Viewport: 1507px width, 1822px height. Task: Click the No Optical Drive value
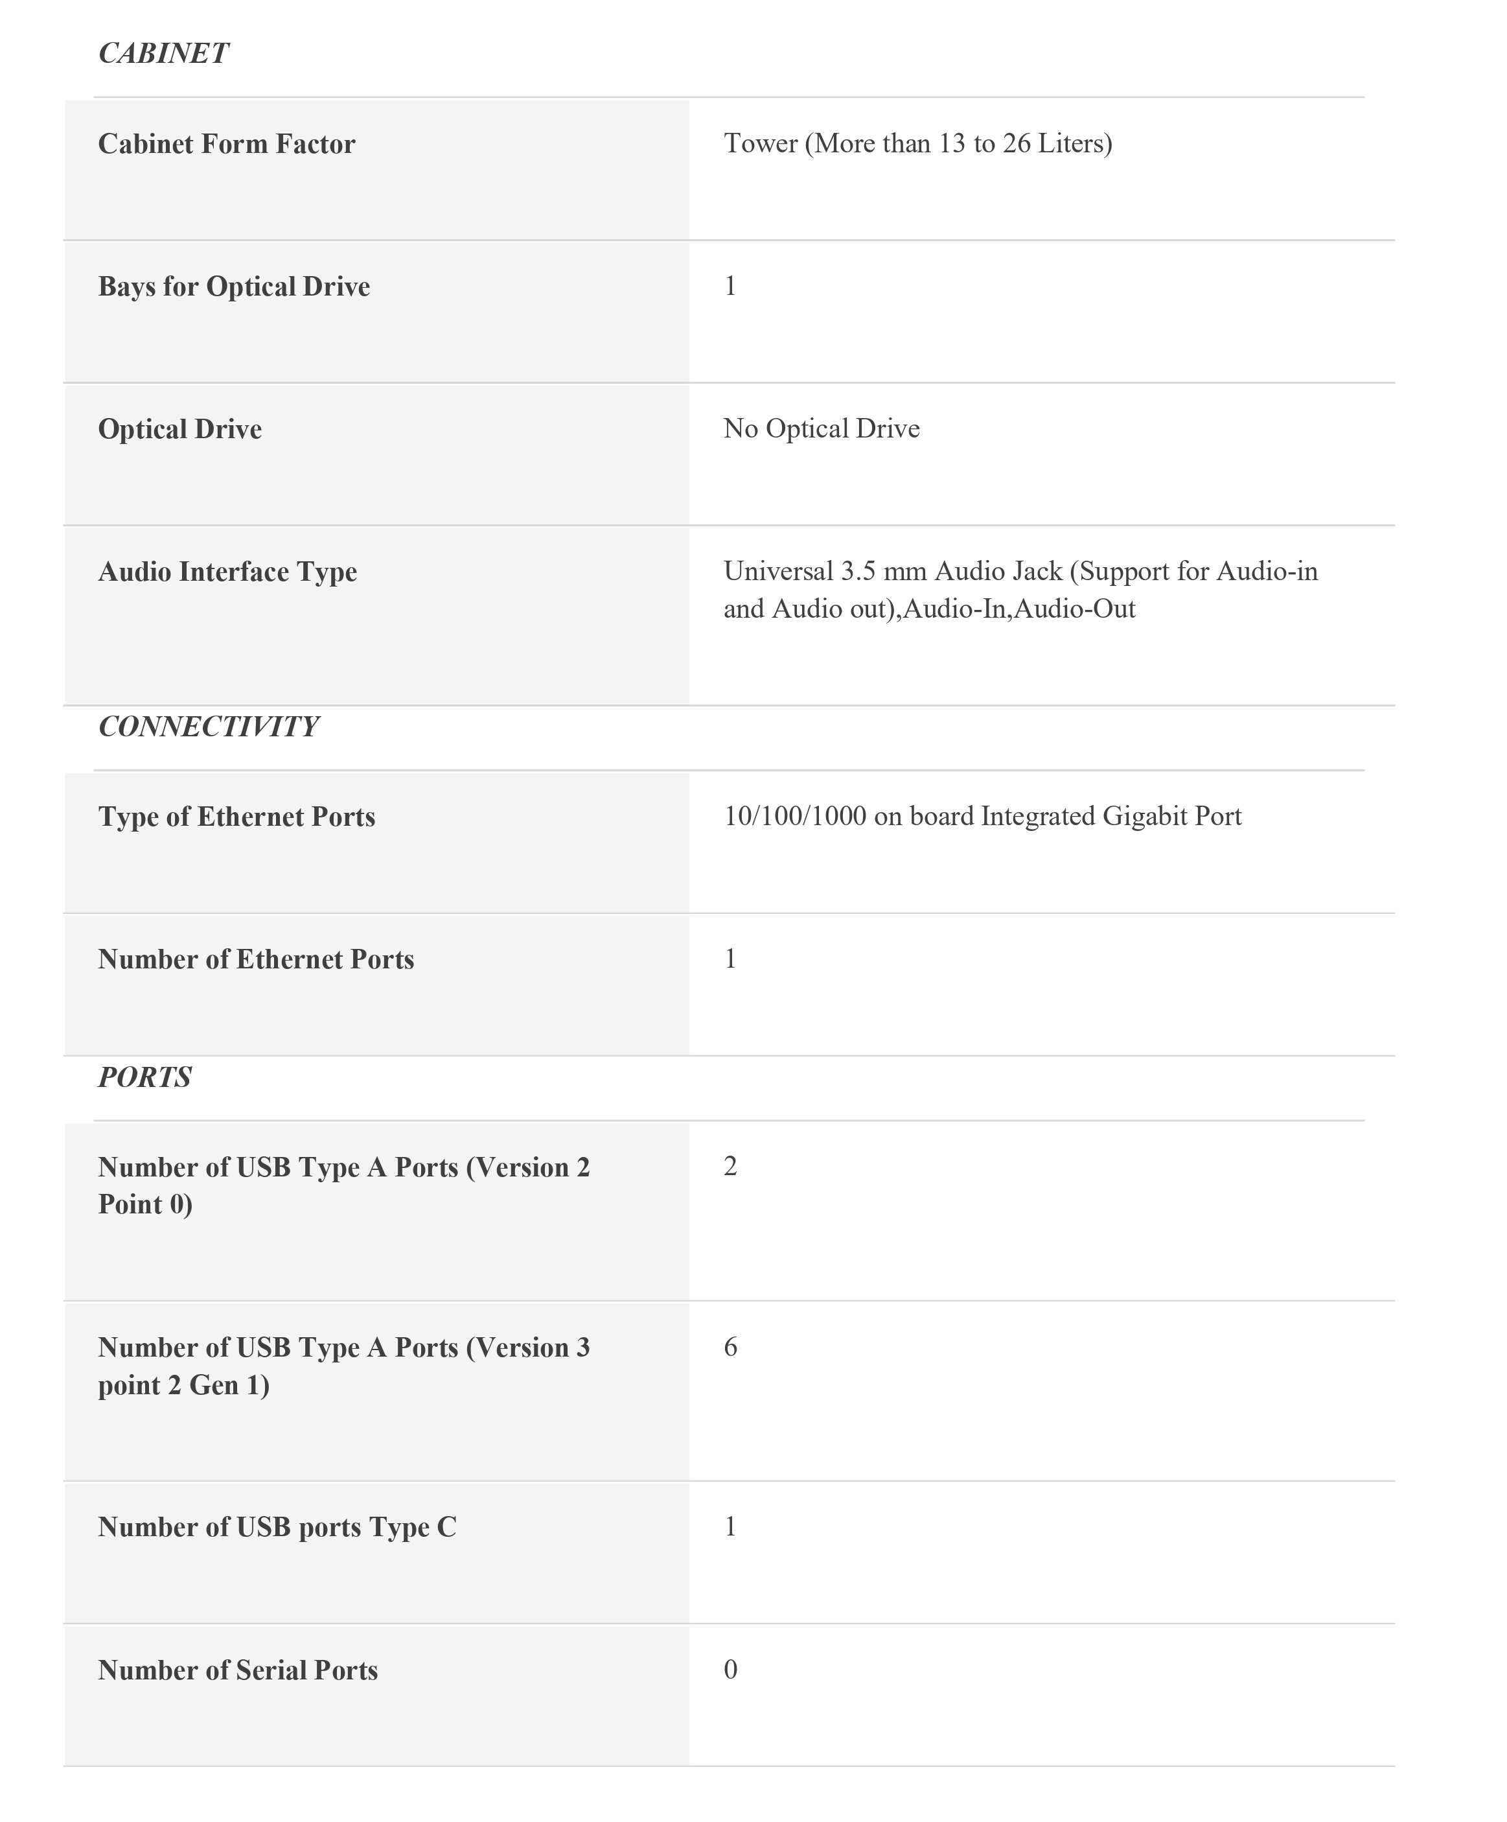pyautogui.click(x=821, y=428)
